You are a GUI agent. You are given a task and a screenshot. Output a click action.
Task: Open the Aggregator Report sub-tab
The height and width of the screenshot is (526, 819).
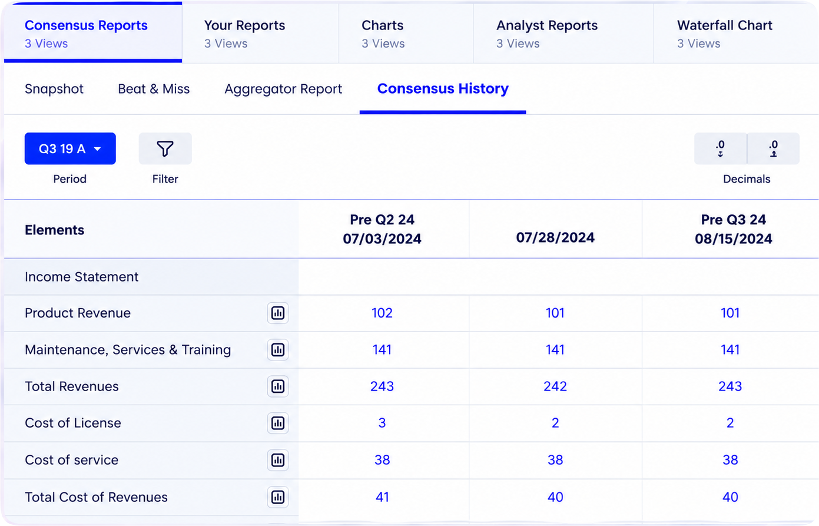point(283,89)
